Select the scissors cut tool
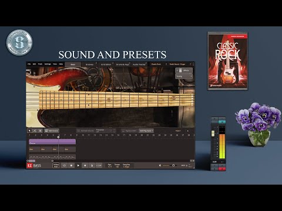Image resolution: width=282 pixels, height=211 pixels. click(x=40, y=131)
